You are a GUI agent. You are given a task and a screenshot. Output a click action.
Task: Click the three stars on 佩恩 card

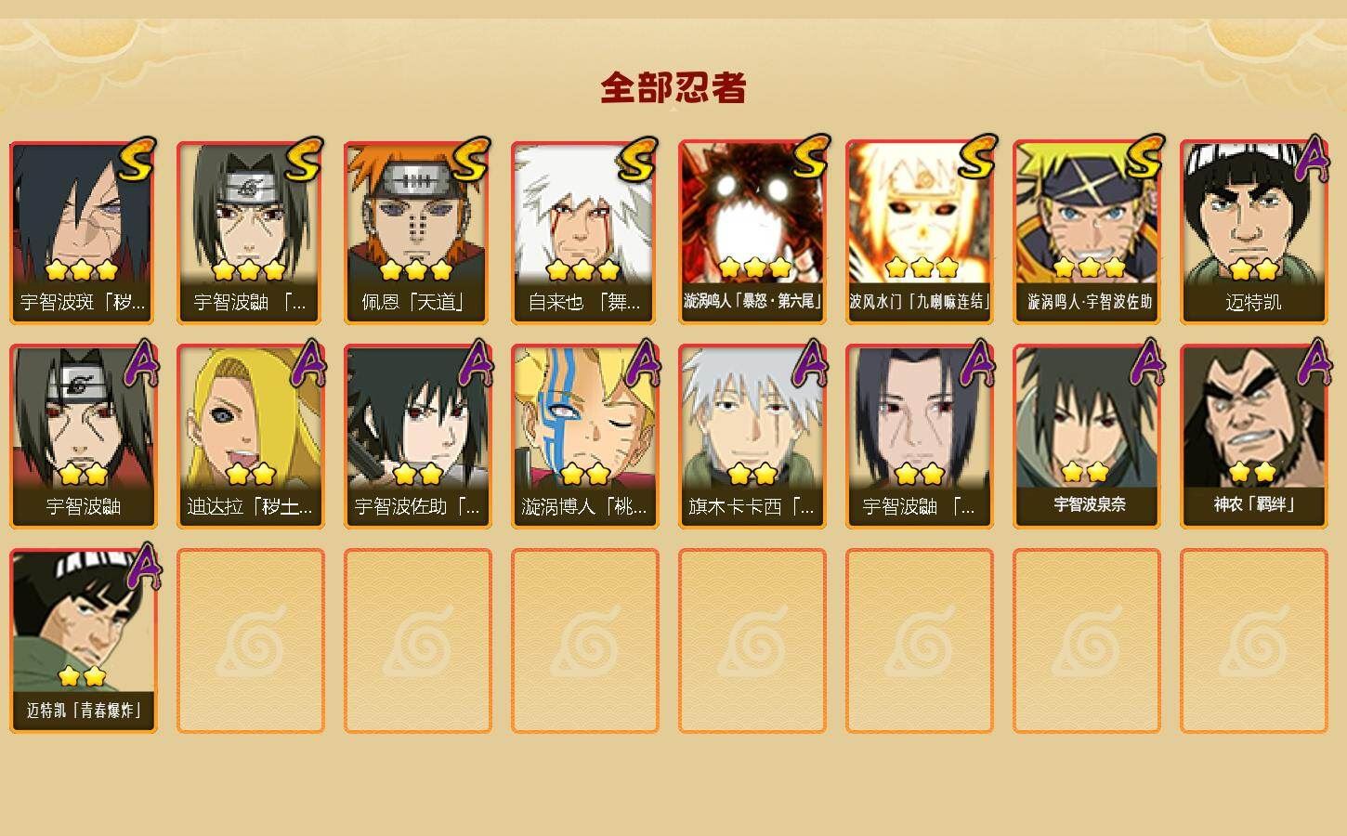point(416,270)
